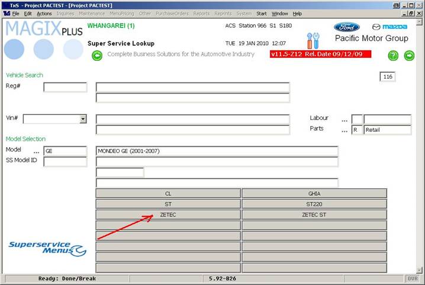This screenshot has width=425, height=285.
Task: Click the wrench and screwdriver tools icon
Action: [313, 41]
